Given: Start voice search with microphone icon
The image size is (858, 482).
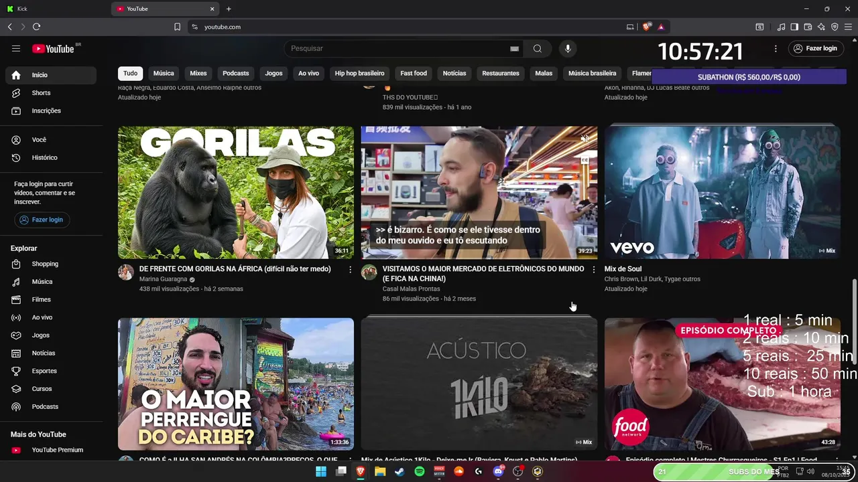Looking at the screenshot, I should coord(568,48).
